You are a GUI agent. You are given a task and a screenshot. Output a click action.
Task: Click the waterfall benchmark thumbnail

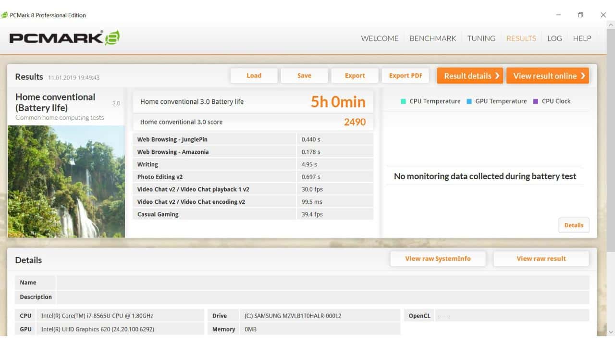tap(66, 182)
